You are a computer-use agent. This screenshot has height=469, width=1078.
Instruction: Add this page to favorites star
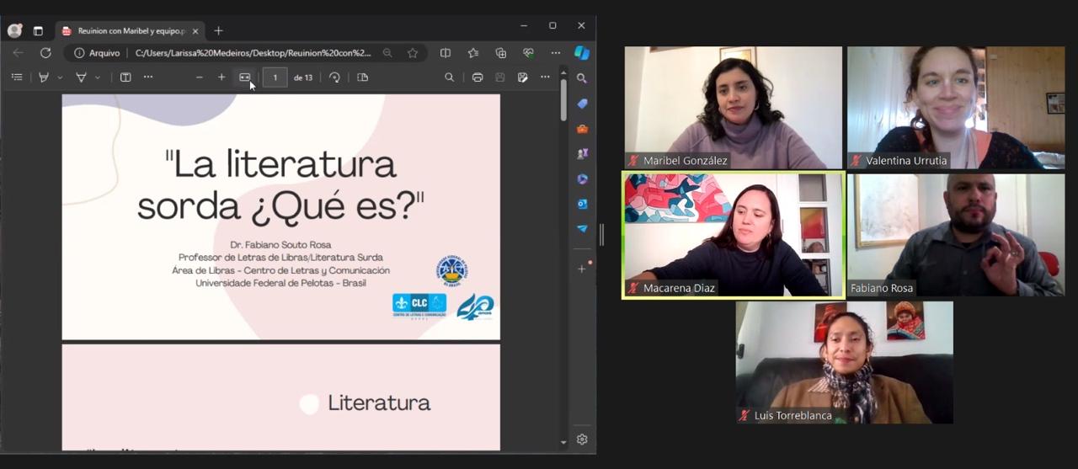click(413, 53)
